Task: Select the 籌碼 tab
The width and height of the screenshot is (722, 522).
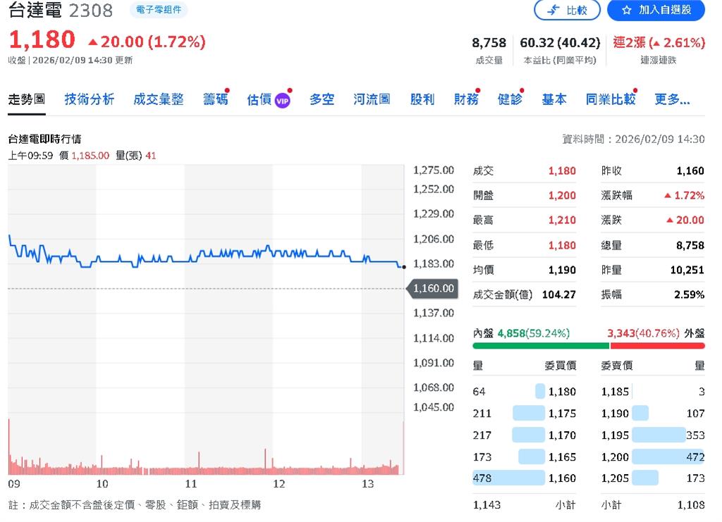Action: tap(215, 99)
